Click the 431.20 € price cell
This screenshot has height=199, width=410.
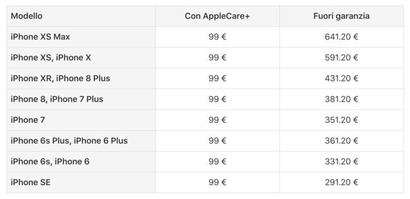[x=342, y=79]
